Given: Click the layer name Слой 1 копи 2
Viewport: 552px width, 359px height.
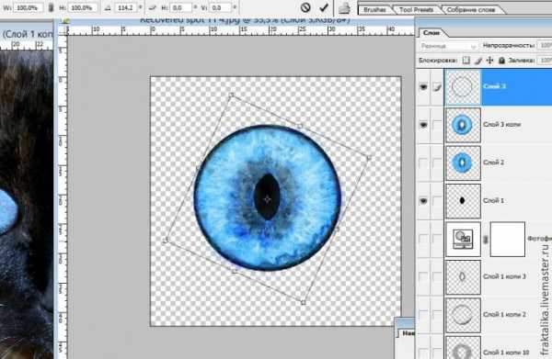Looking at the screenshot, I should tap(504, 315).
